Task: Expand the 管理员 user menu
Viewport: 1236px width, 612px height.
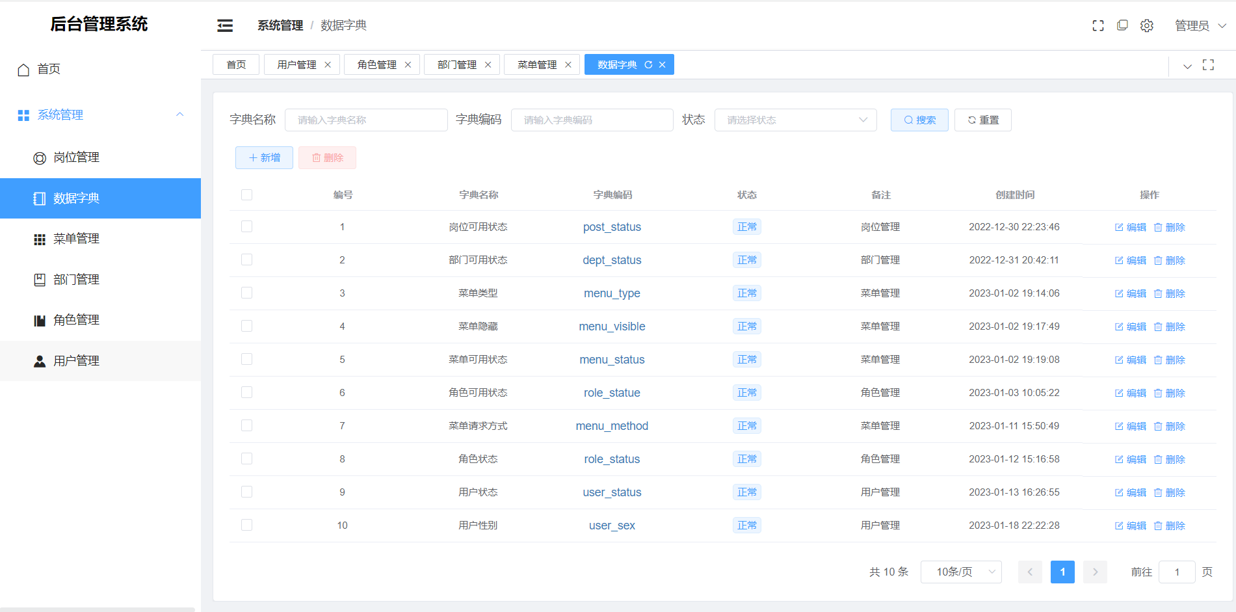Action: tap(1200, 25)
